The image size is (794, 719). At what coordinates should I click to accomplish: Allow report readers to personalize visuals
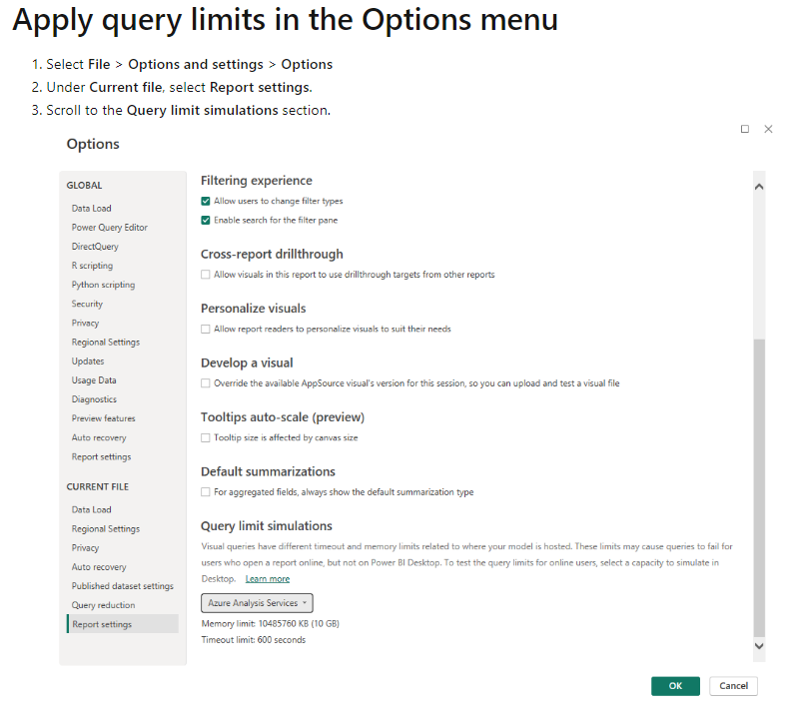tap(205, 330)
